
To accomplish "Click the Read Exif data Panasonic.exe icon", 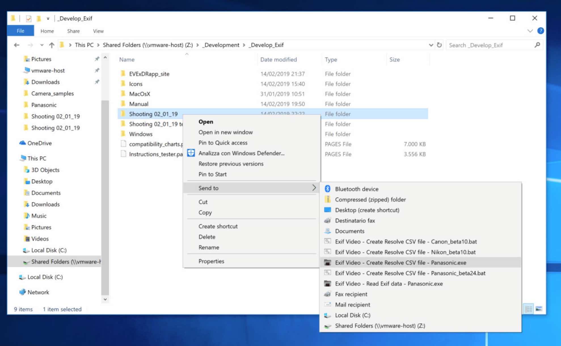I will [x=328, y=283].
